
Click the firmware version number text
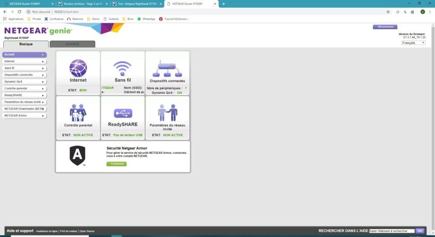414,37
